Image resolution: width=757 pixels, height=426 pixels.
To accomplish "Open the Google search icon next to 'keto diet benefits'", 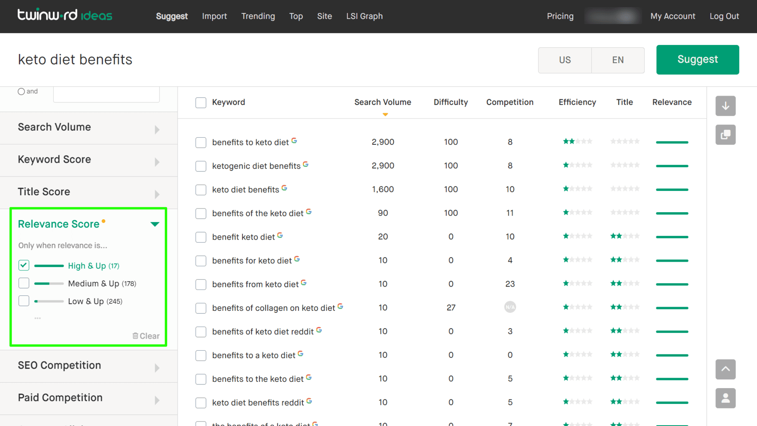I will [x=284, y=187].
